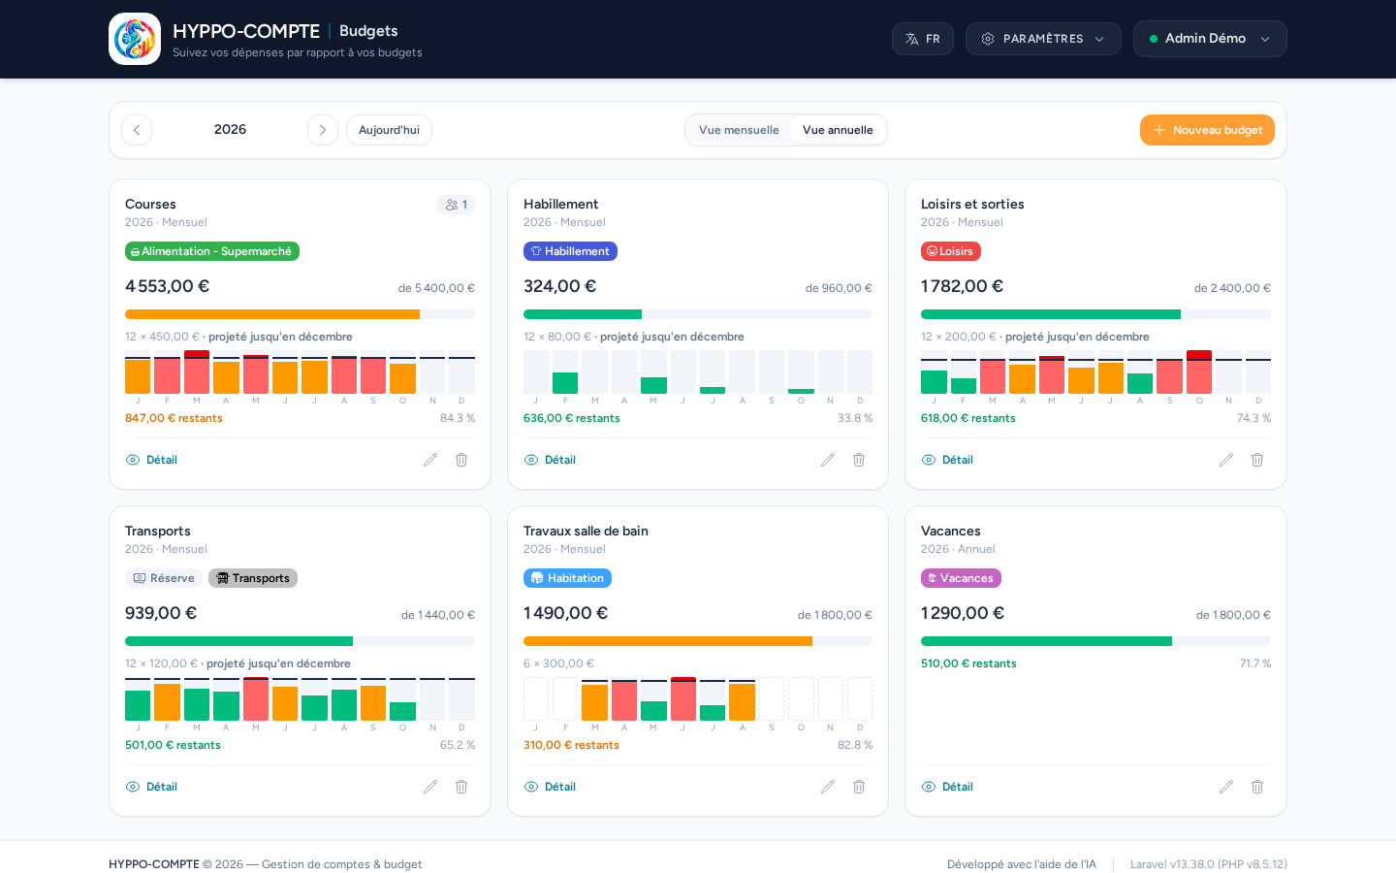Open Détail of the Courses budget
Image resolution: width=1396 pixels, height=873 pixels.
coord(151,460)
